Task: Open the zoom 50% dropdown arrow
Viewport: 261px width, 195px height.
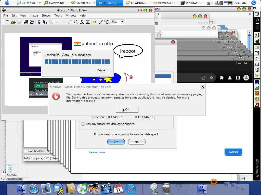Action: click(x=123, y=22)
